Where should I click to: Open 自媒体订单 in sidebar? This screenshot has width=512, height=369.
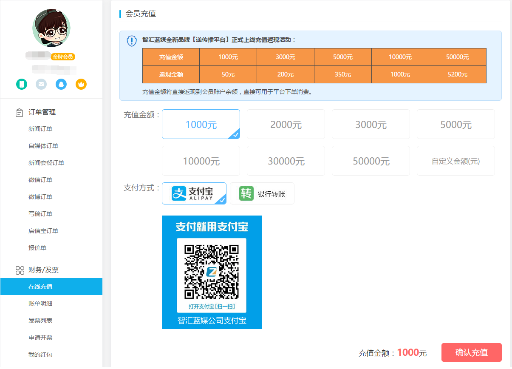point(43,146)
